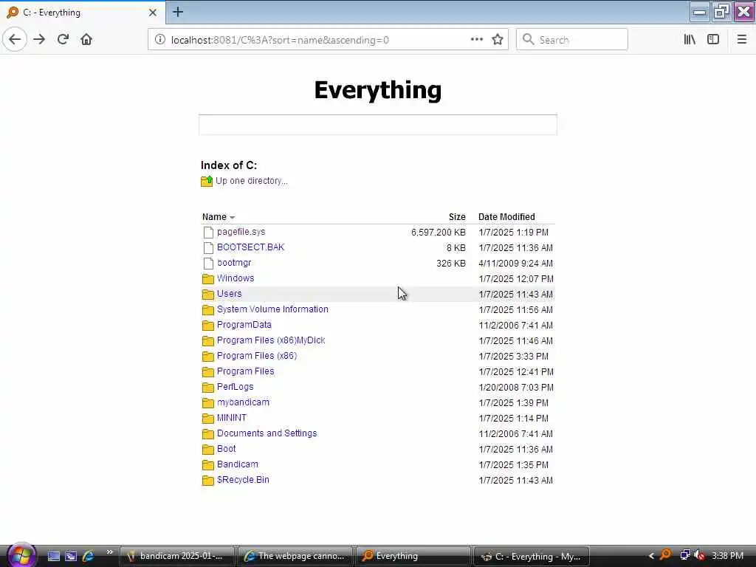
Task: Show hidden tray icons arrow
Action: 651,556
